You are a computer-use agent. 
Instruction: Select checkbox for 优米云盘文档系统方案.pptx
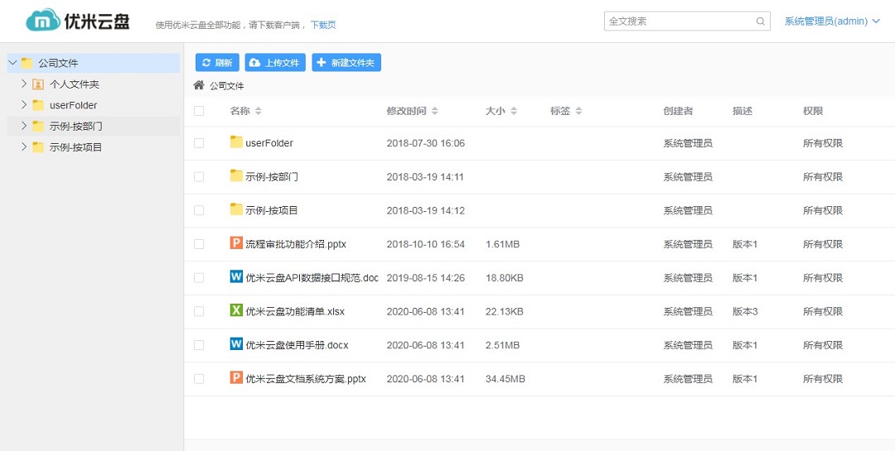pyautogui.click(x=199, y=378)
